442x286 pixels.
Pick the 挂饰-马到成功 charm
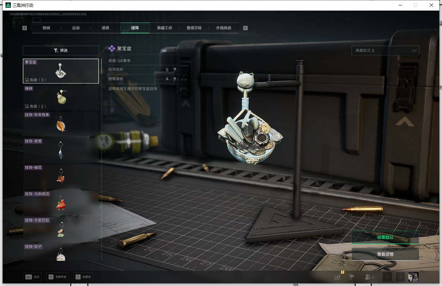(x=61, y=203)
